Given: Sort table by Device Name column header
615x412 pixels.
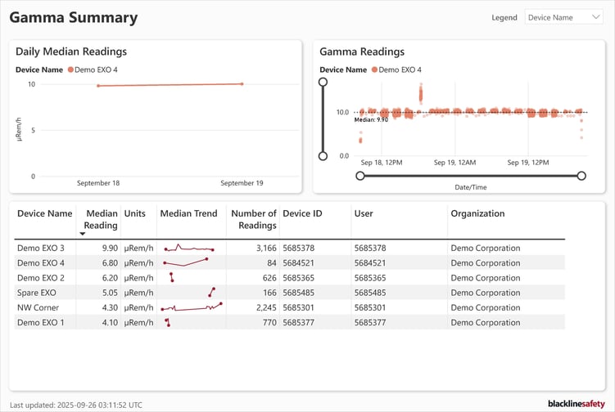Looking at the screenshot, I should pos(45,213).
